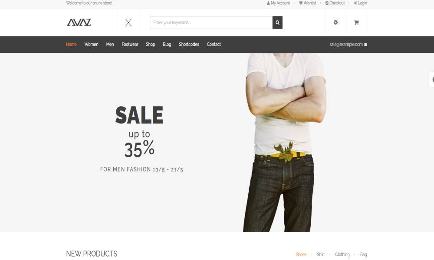Open the shopping cart icon
The height and width of the screenshot is (260, 434).
tap(356, 23)
